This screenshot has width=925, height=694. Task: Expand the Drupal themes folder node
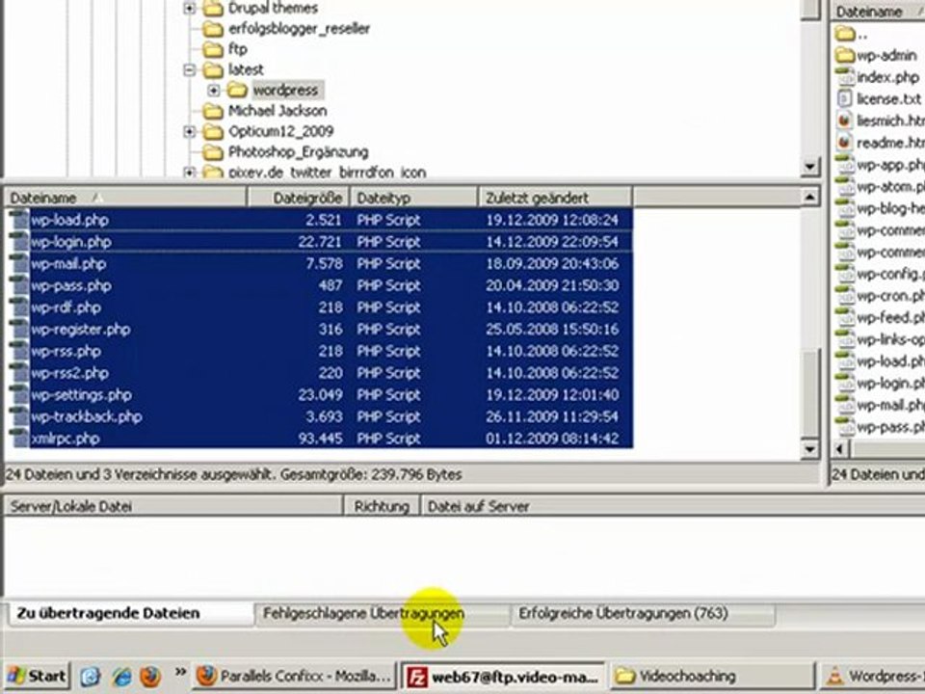pyautogui.click(x=190, y=9)
